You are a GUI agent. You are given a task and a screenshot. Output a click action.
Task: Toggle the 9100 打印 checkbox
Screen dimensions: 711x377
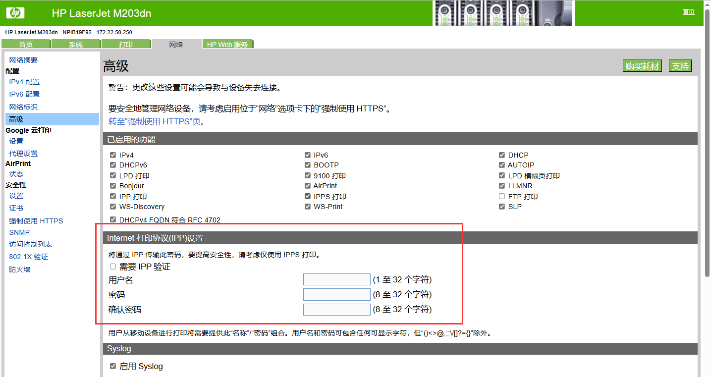pyautogui.click(x=308, y=176)
